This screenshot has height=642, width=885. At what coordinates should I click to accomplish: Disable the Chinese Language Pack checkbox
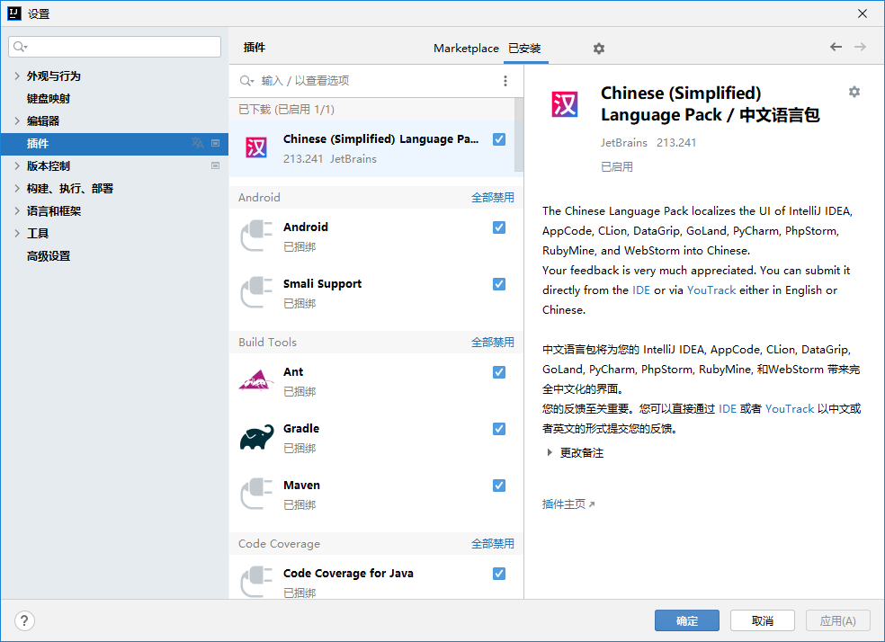click(498, 139)
